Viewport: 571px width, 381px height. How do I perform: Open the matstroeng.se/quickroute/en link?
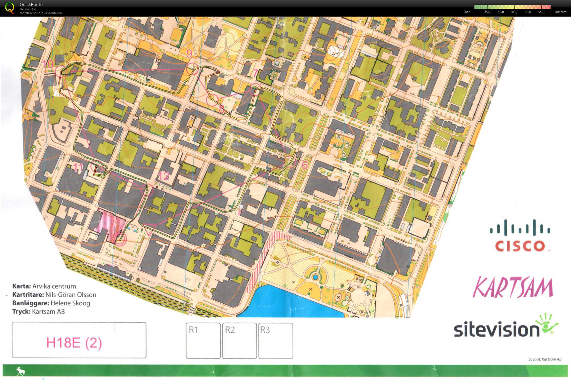pyautogui.click(x=41, y=13)
